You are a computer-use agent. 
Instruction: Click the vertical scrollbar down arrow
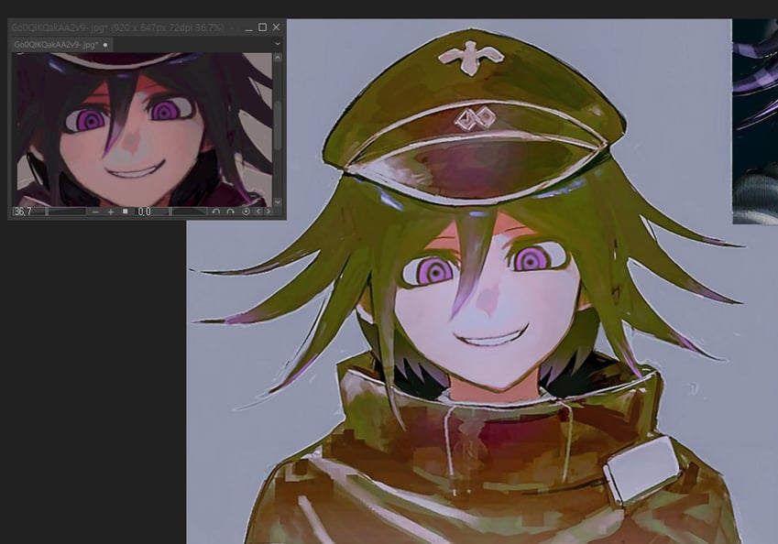coord(278,201)
